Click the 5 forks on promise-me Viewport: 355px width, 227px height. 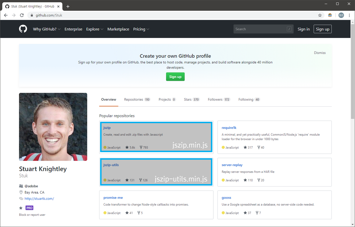pyautogui.click(x=140, y=213)
